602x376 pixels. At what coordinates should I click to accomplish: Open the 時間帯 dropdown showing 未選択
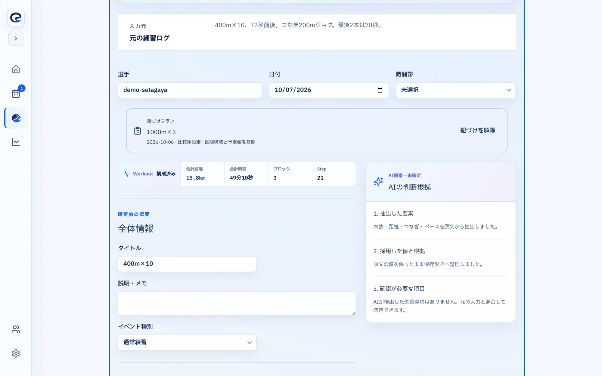click(x=455, y=90)
